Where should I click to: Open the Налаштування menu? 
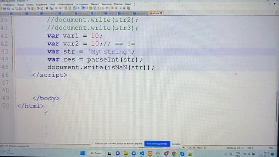[x=65, y=4]
